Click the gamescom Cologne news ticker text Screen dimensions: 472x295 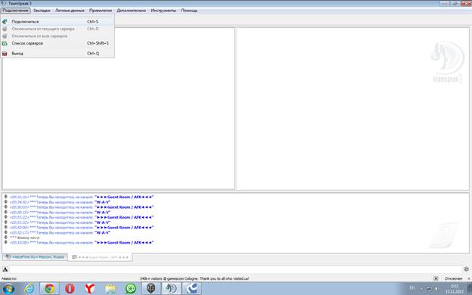coord(194,279)
